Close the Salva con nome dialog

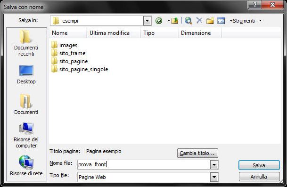click(272, 5)
